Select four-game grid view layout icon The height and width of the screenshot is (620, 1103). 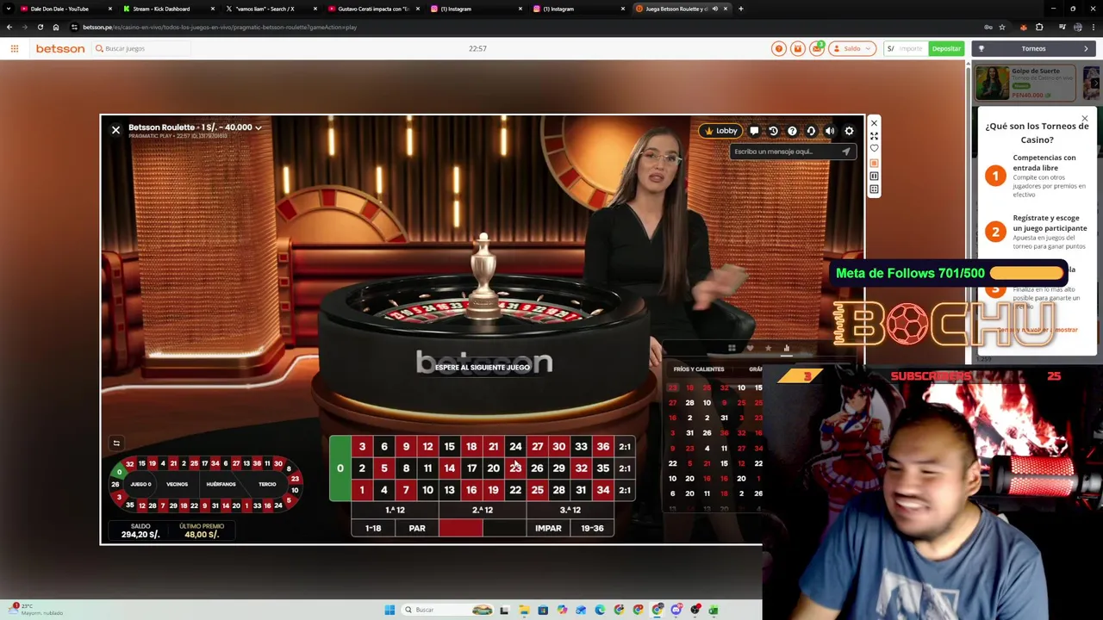tap(874, 189)
